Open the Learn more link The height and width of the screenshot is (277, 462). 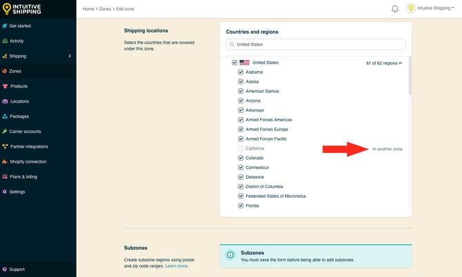[x=176, y=265]
